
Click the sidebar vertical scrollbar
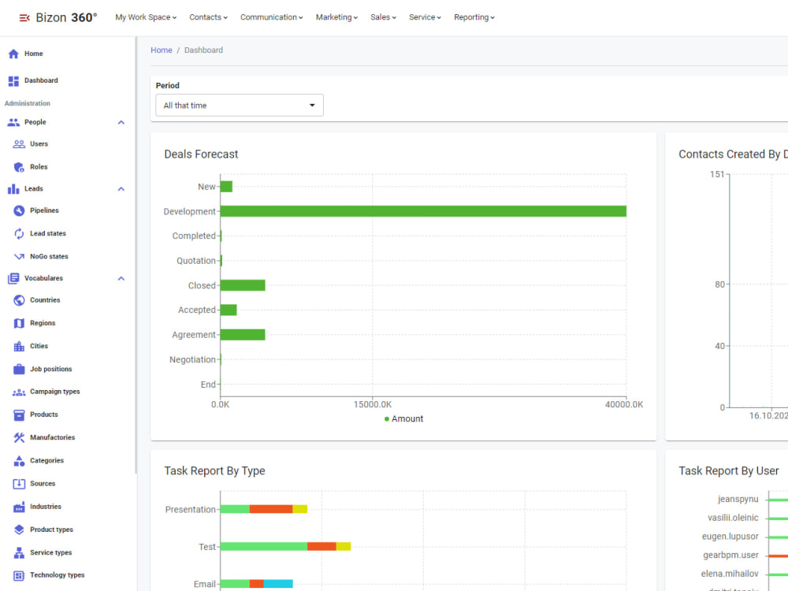tap(136, 255)
